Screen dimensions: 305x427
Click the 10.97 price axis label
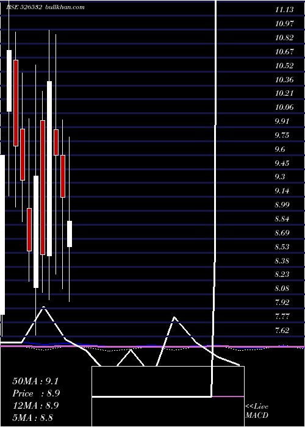[284, 24]
